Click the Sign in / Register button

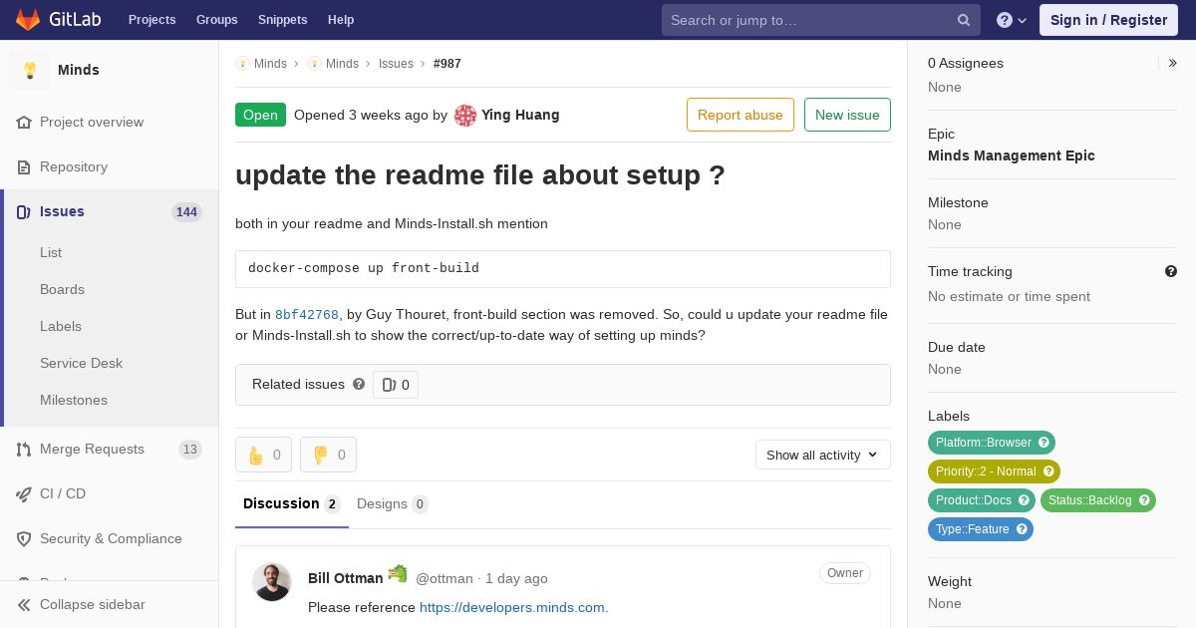click(1108, 20)
